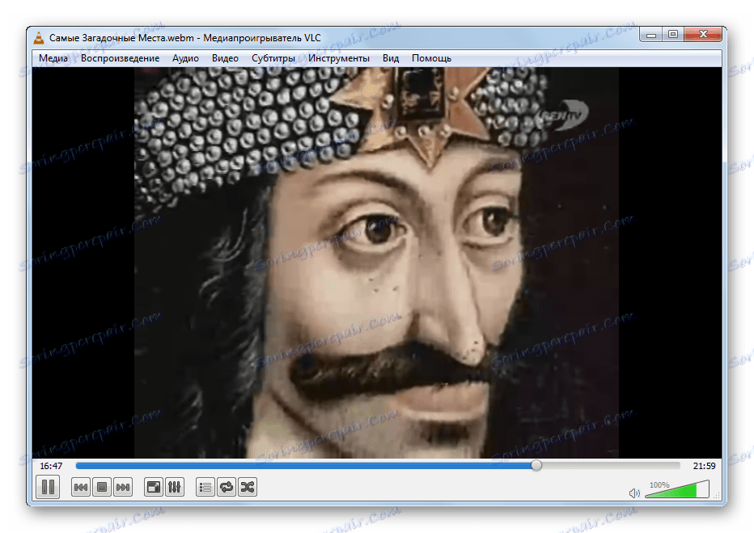Maximize the VLC window
Viewport: 754px width, 533px height.
pos(673,35)
